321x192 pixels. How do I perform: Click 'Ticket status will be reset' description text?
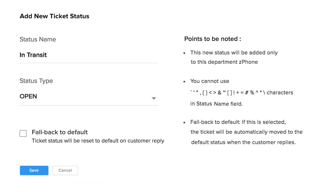pyautogui.click(x=98, y=141)
